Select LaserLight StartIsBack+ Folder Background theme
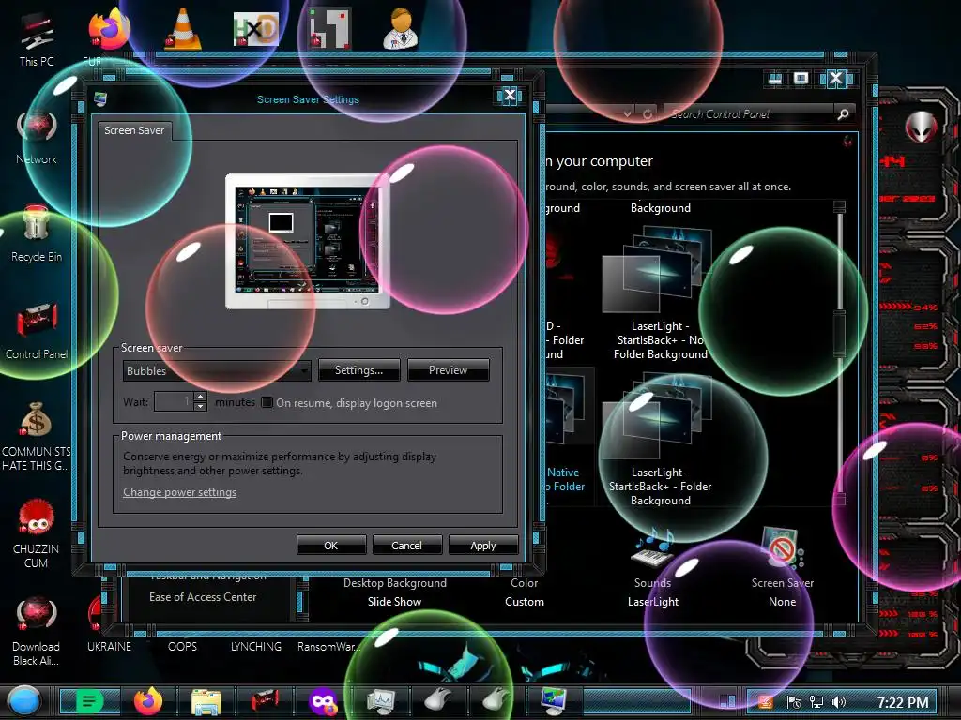Image resolution: width=961 pixels, height=720 pixels. click(660, 440)
